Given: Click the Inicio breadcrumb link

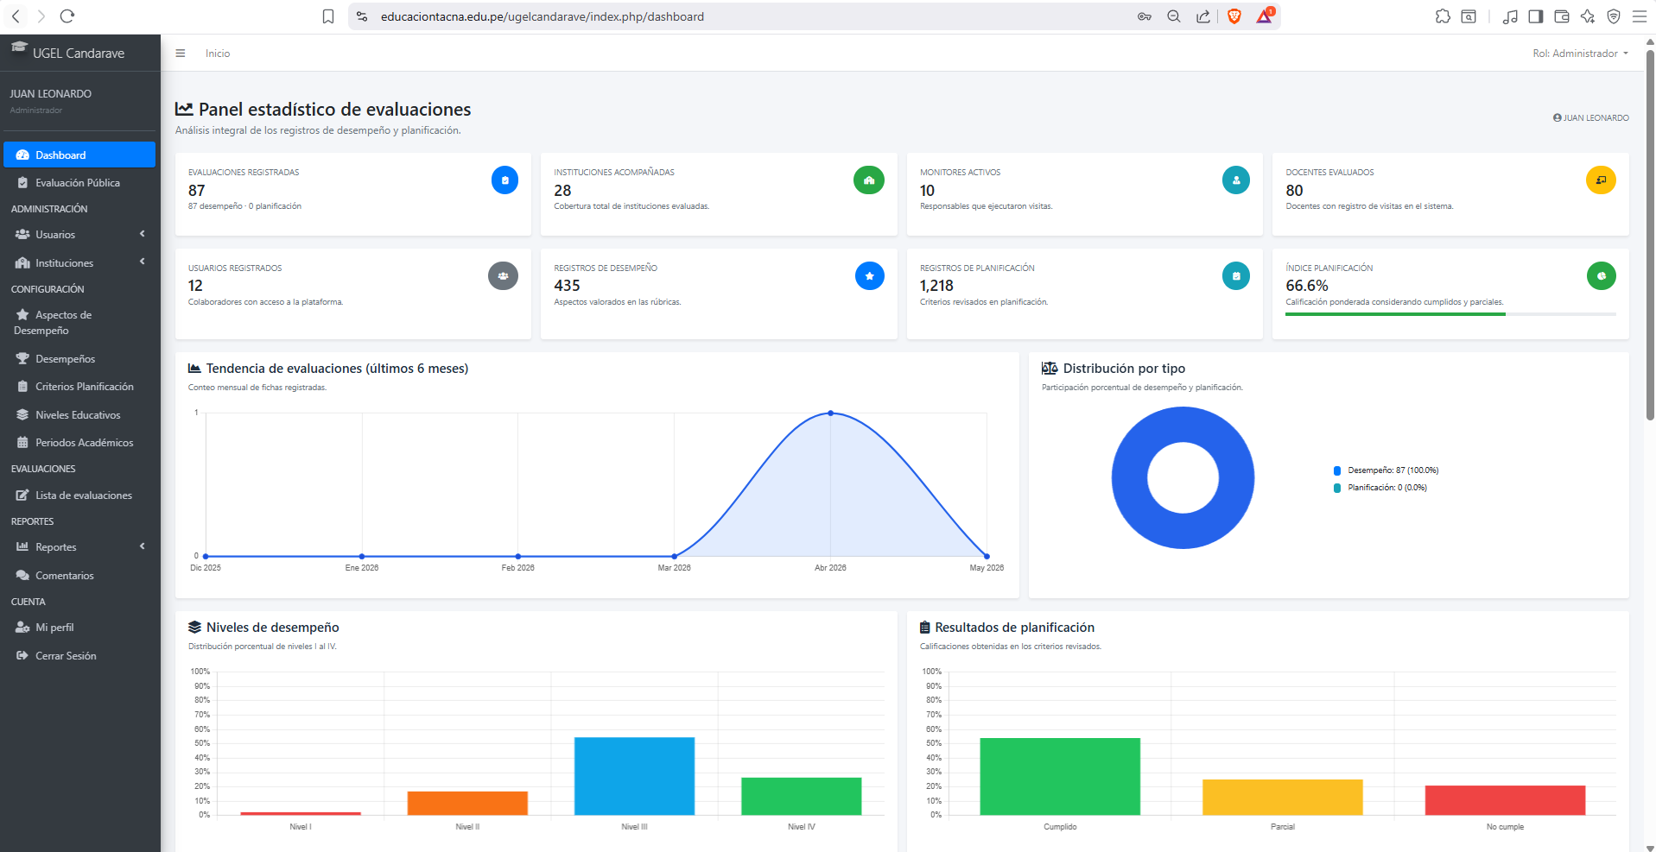Looking at the screenshot, I should 218,54.
